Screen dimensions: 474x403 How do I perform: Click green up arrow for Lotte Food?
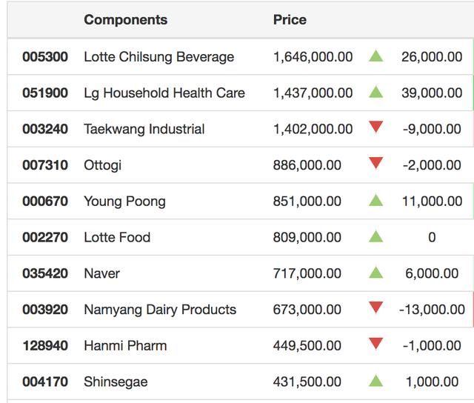[376, 237]
